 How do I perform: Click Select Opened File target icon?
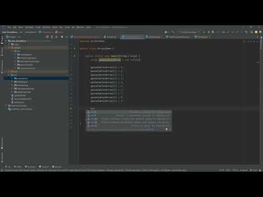point(47,37)
